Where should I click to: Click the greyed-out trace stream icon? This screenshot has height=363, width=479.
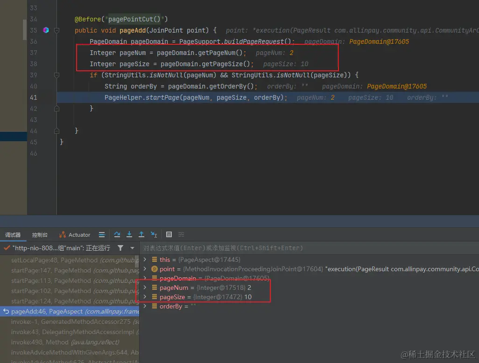[181, 234]
